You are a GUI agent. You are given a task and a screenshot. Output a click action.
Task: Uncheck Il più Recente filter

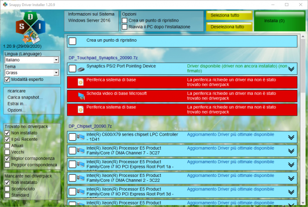[7, 139]
